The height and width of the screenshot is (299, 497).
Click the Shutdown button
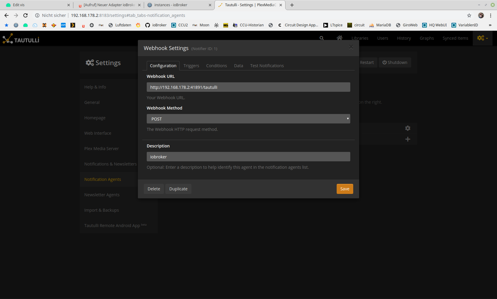tap(395, 62)
